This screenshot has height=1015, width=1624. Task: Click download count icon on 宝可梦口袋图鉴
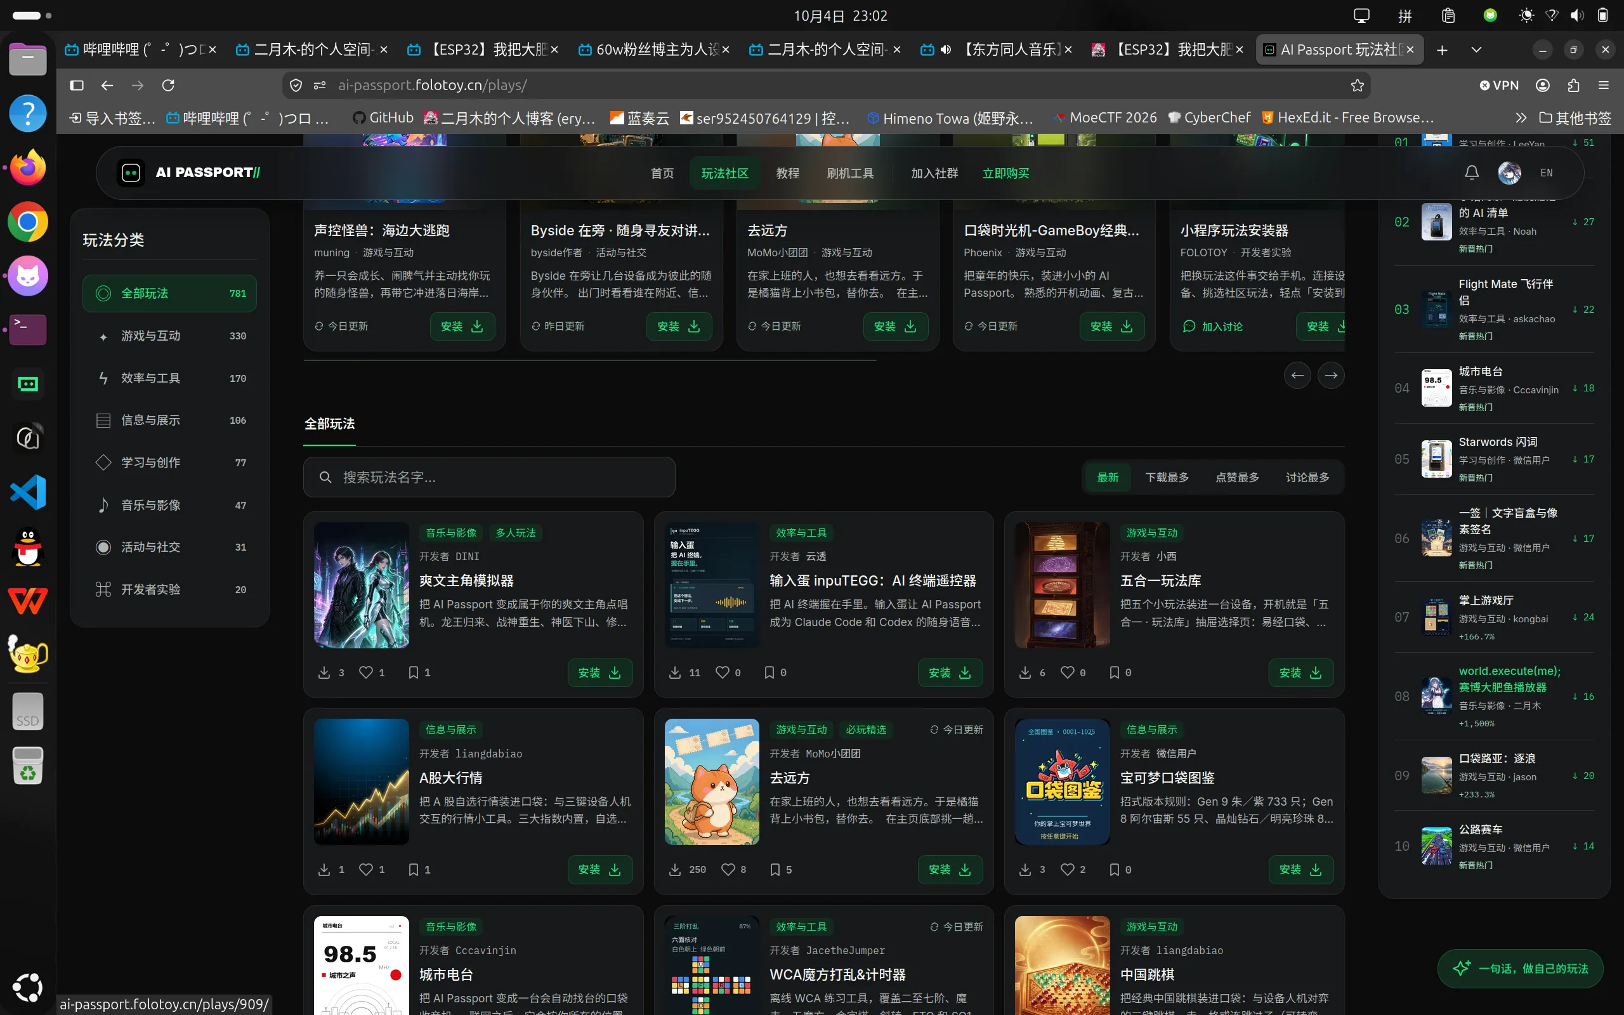pyautogui.click(x=1025, y=869)
